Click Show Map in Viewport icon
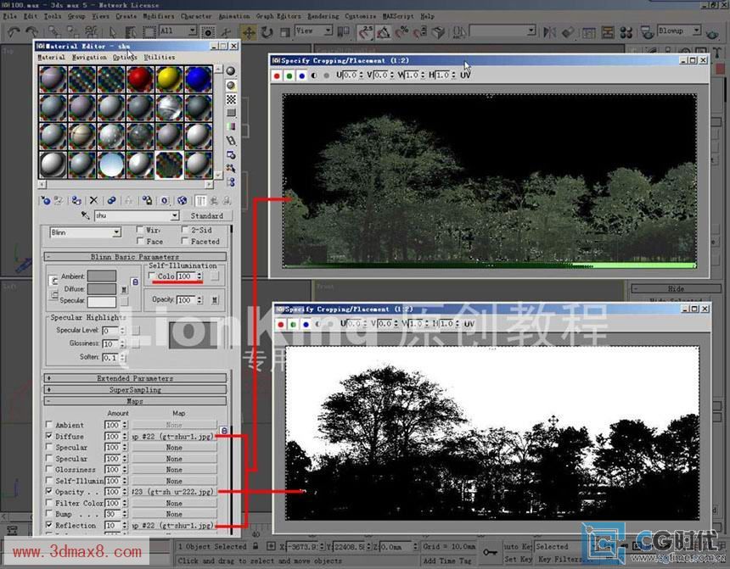 pyautogui.click(x=182, y=200)
